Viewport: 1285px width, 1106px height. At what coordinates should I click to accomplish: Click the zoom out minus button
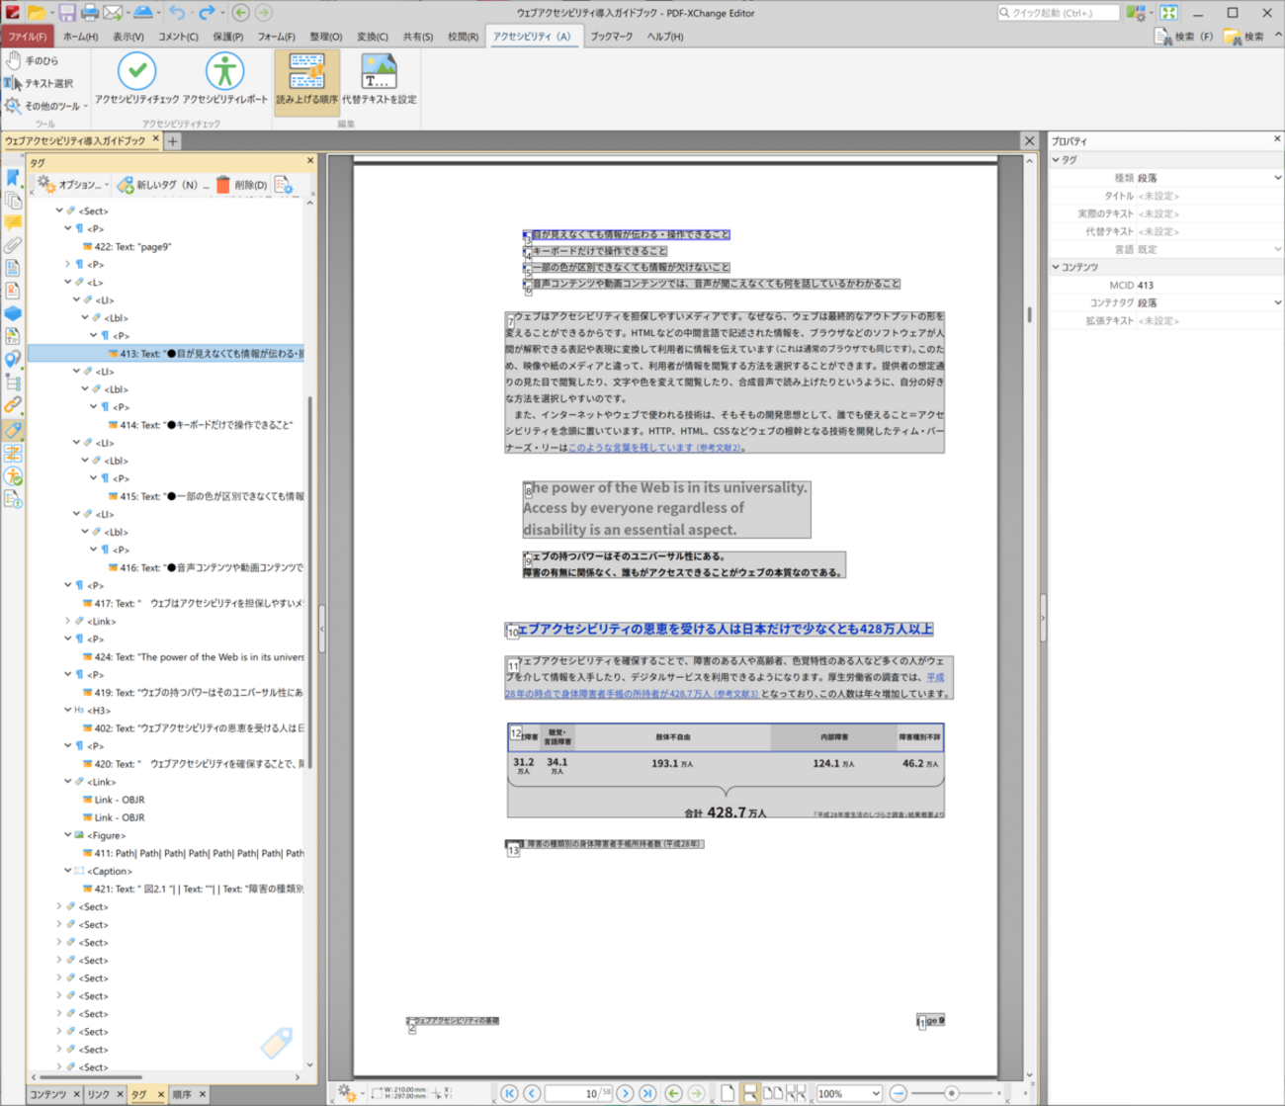pyautogui.click(x=898, y=1093)
